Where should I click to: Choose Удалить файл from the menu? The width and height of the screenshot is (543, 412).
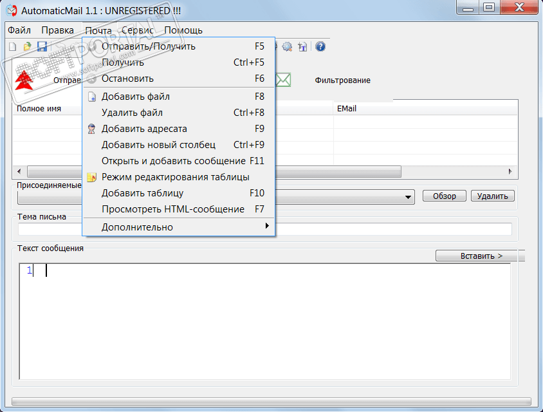pyautogui.click(x=178, y=113)
